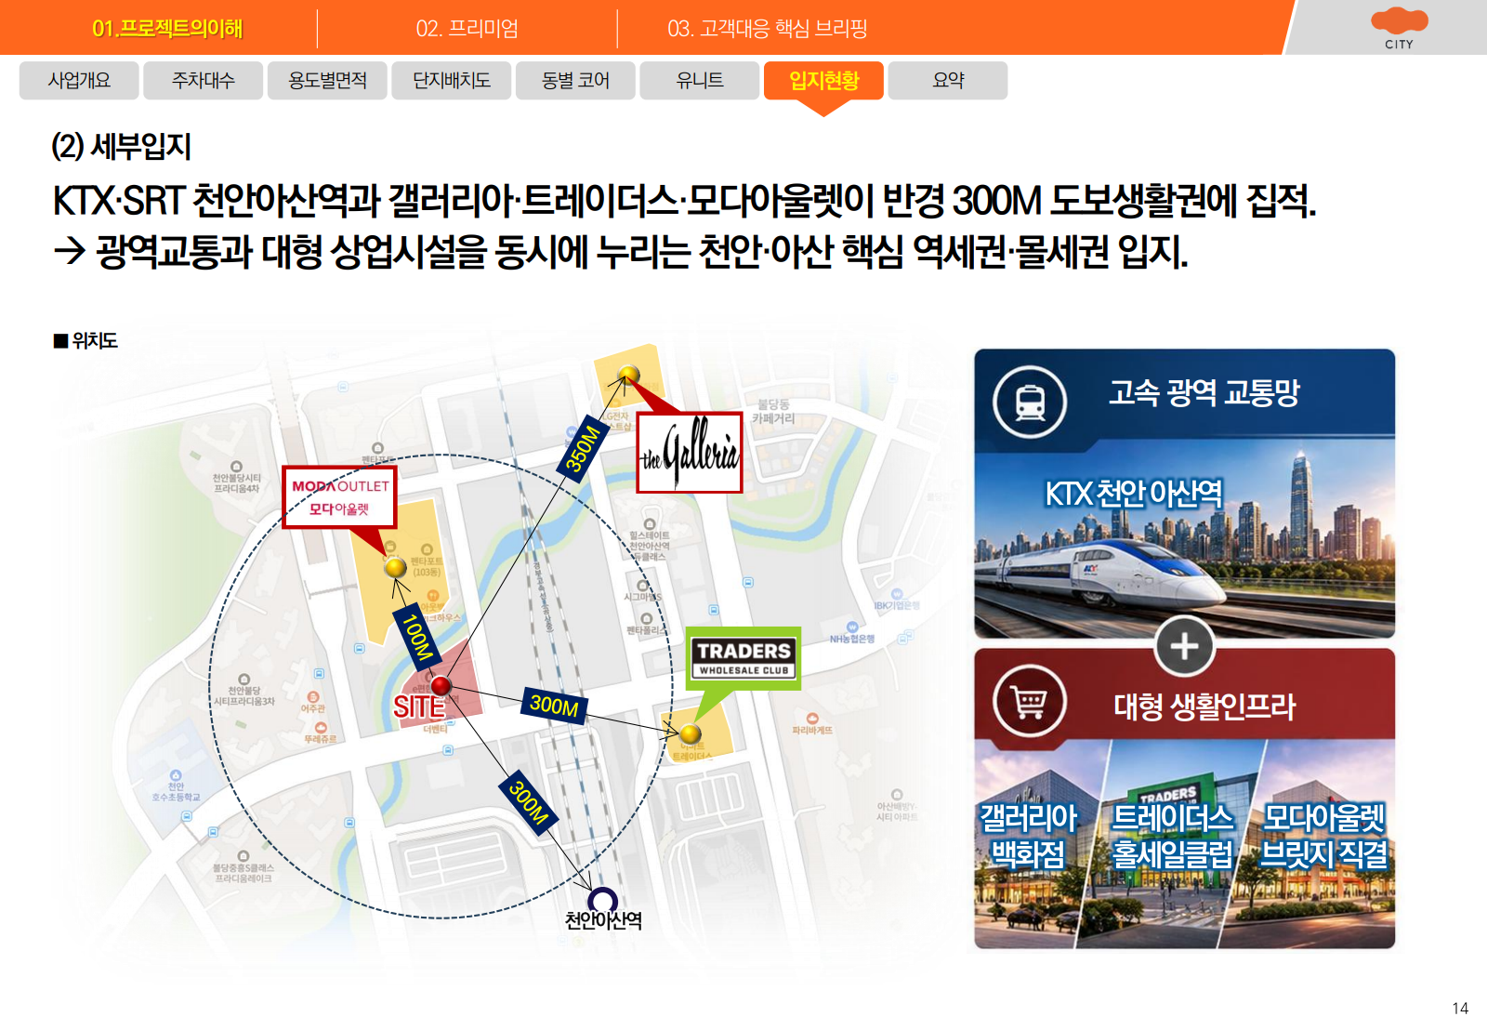Click the train icon beside 고속 광역 교통망
Viewport: 1487px width, 1030px height.
pos(1030,402)
